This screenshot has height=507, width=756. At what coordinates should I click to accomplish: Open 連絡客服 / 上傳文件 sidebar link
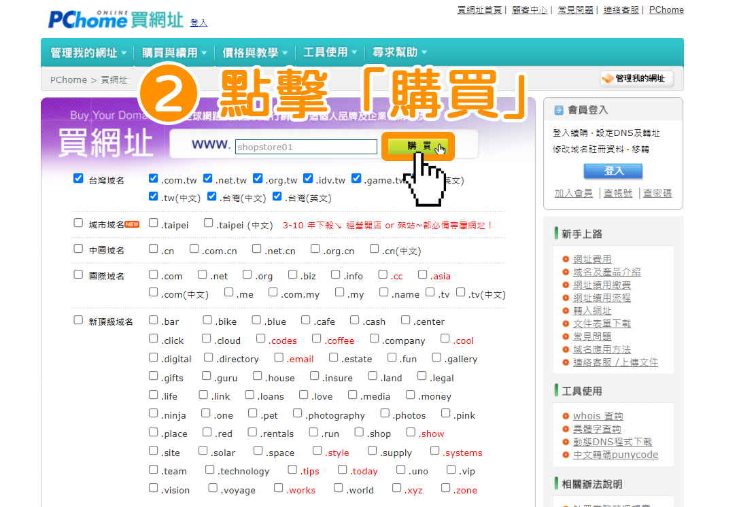point(615,362)
